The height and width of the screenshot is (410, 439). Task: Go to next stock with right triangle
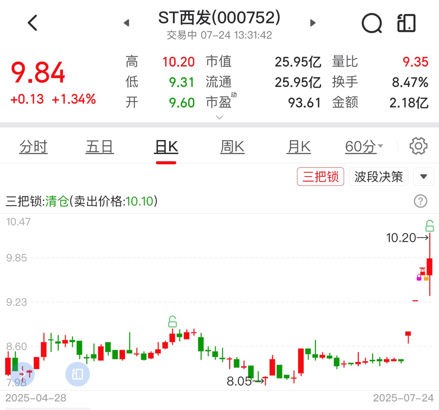click(313, 23)
